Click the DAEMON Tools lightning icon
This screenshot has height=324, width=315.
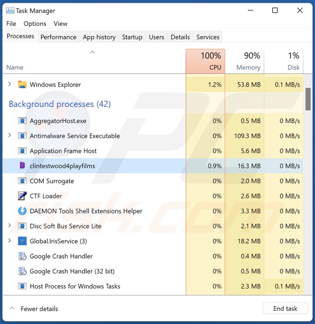coord(22,211)
